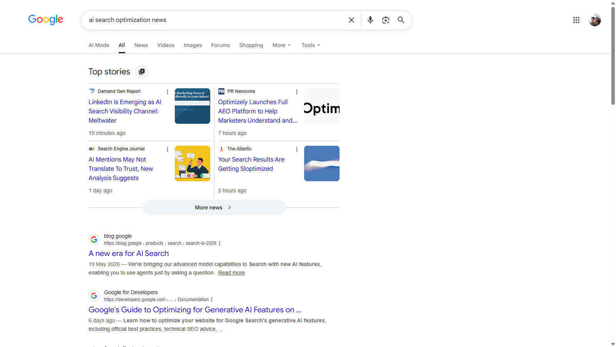Click the Top stories heading
The image size is (616, 347).
click(109, 72)
